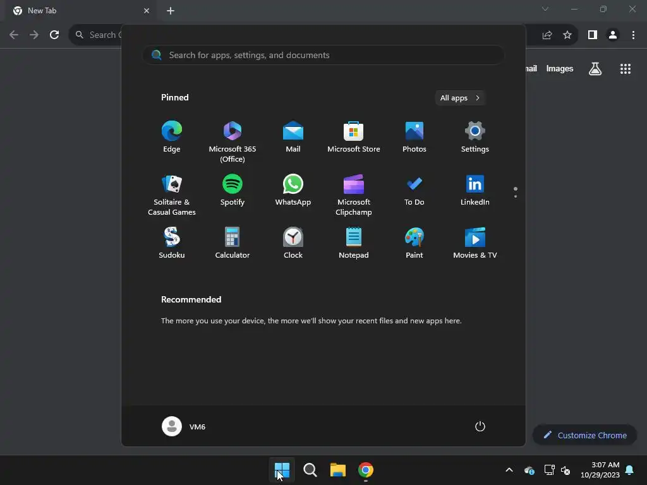Open Search Labs flask icon
The width and height of the screenshot is (647, 485).
(595, 68)
